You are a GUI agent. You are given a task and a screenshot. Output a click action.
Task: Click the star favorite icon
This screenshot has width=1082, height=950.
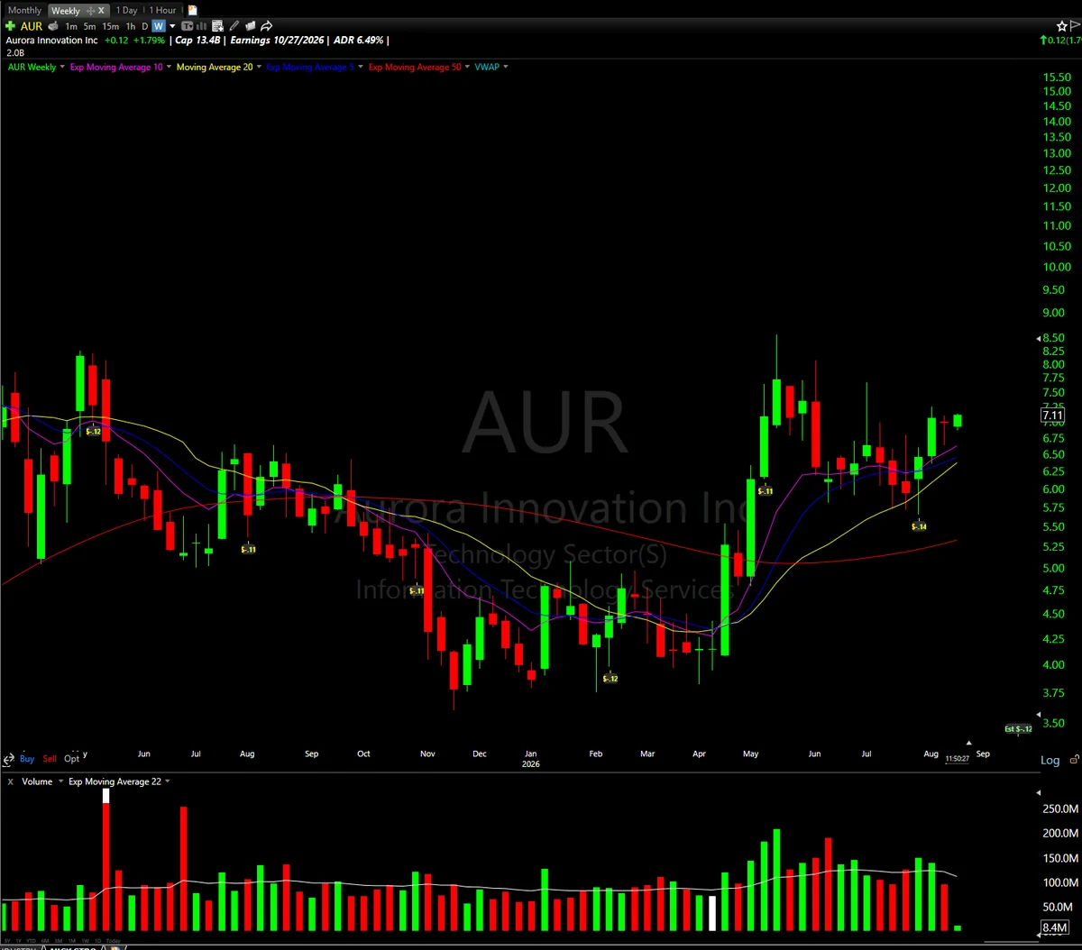point(1062,26)
